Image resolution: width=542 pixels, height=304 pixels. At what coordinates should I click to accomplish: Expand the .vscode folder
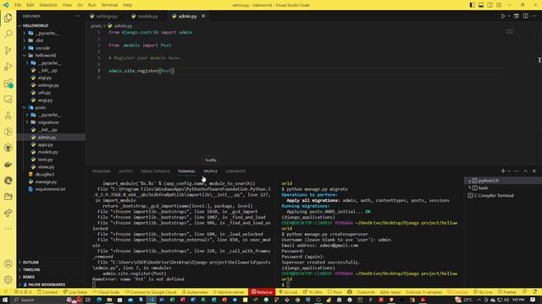pos(25,48)
